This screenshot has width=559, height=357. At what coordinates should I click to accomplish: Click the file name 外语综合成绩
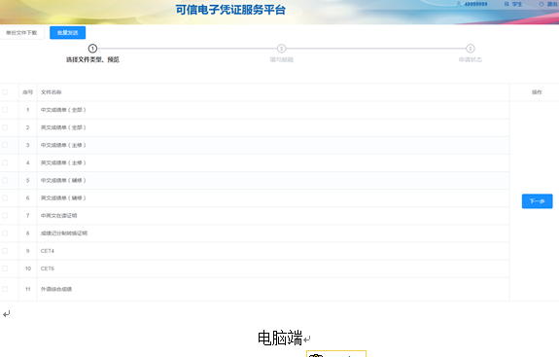[x=56, y=289]
